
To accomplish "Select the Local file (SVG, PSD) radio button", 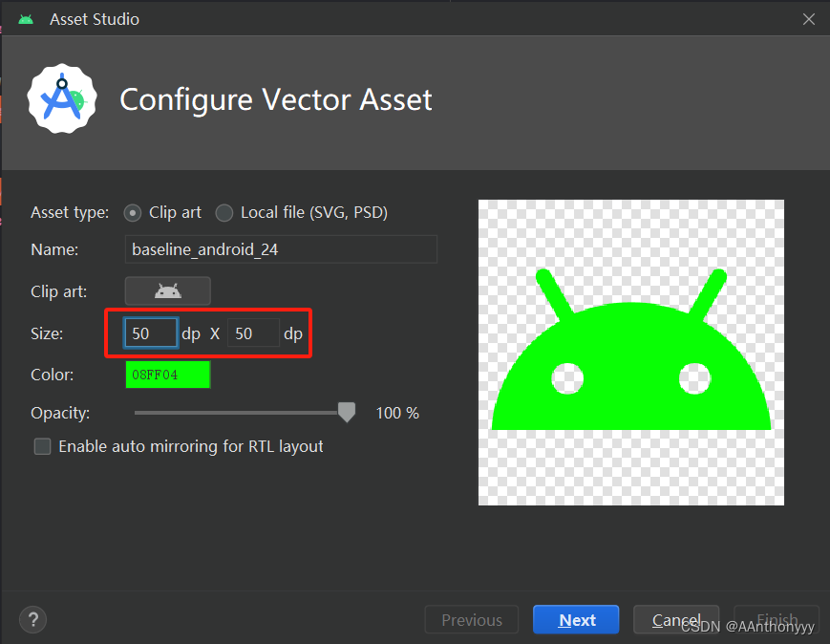I will 223,213.
